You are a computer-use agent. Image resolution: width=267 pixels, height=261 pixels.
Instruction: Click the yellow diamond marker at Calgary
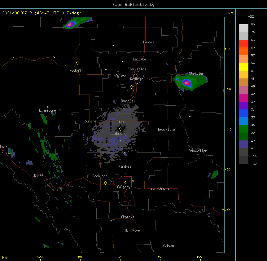click(x=125, y=183)
